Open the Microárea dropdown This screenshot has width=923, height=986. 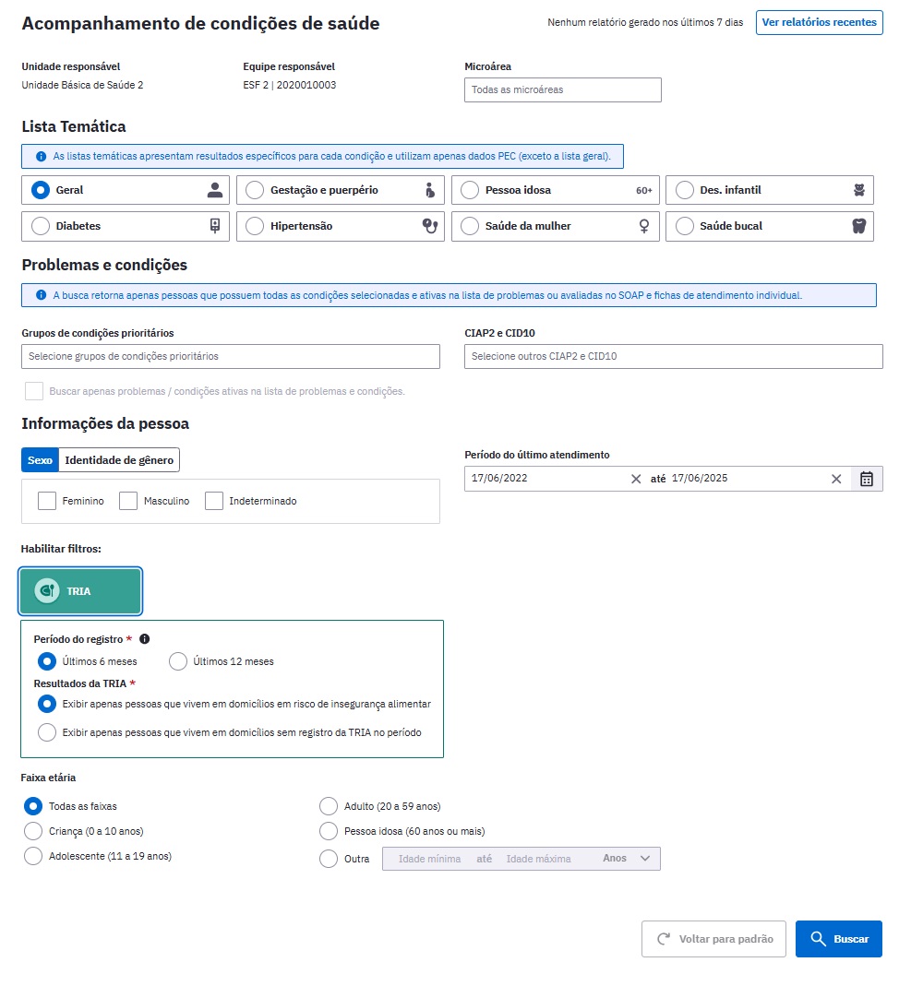tap(562, 89)
